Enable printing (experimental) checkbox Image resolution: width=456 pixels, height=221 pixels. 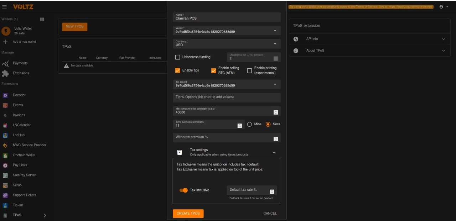click(x=249, y=70)
